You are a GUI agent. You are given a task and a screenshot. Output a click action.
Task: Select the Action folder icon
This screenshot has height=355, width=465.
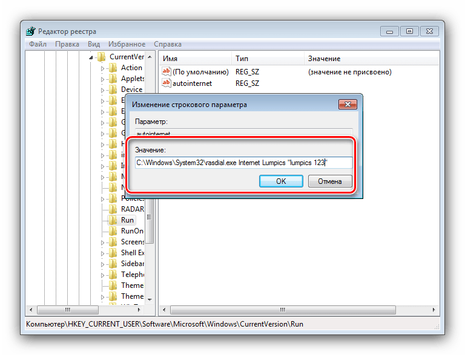coord(113,68)
